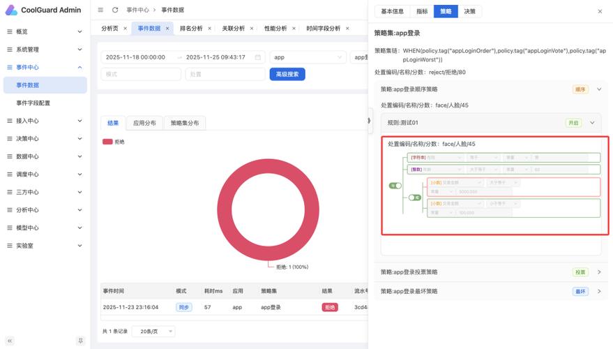
Task: Refresh the page with the reload icon
Action: point(115,10)
